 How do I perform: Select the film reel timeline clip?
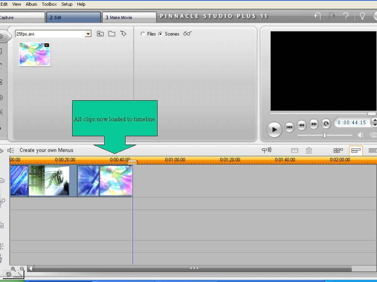53,181
